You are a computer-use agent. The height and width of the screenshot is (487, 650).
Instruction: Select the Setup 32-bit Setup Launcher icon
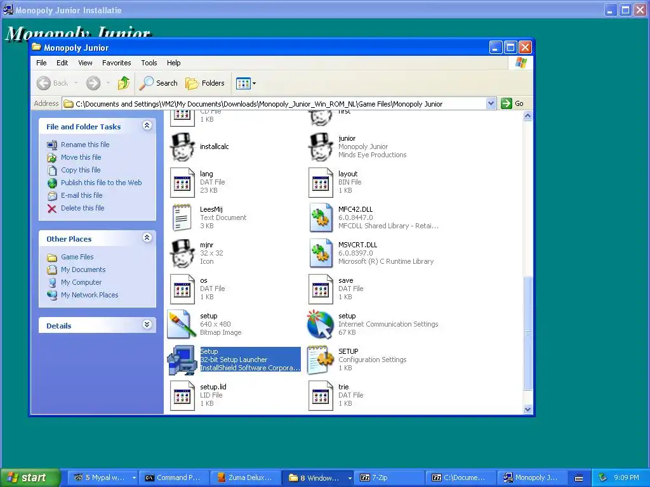coord(182,360)
